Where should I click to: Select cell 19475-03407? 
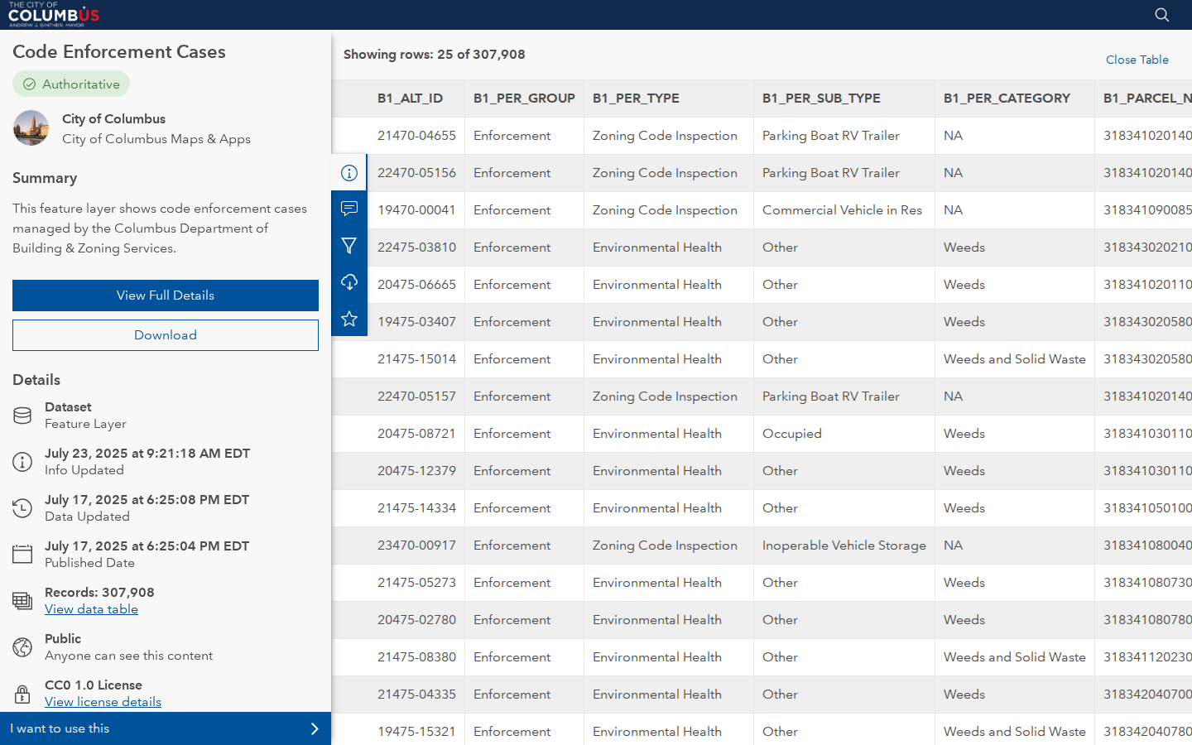tap(416, 322)
